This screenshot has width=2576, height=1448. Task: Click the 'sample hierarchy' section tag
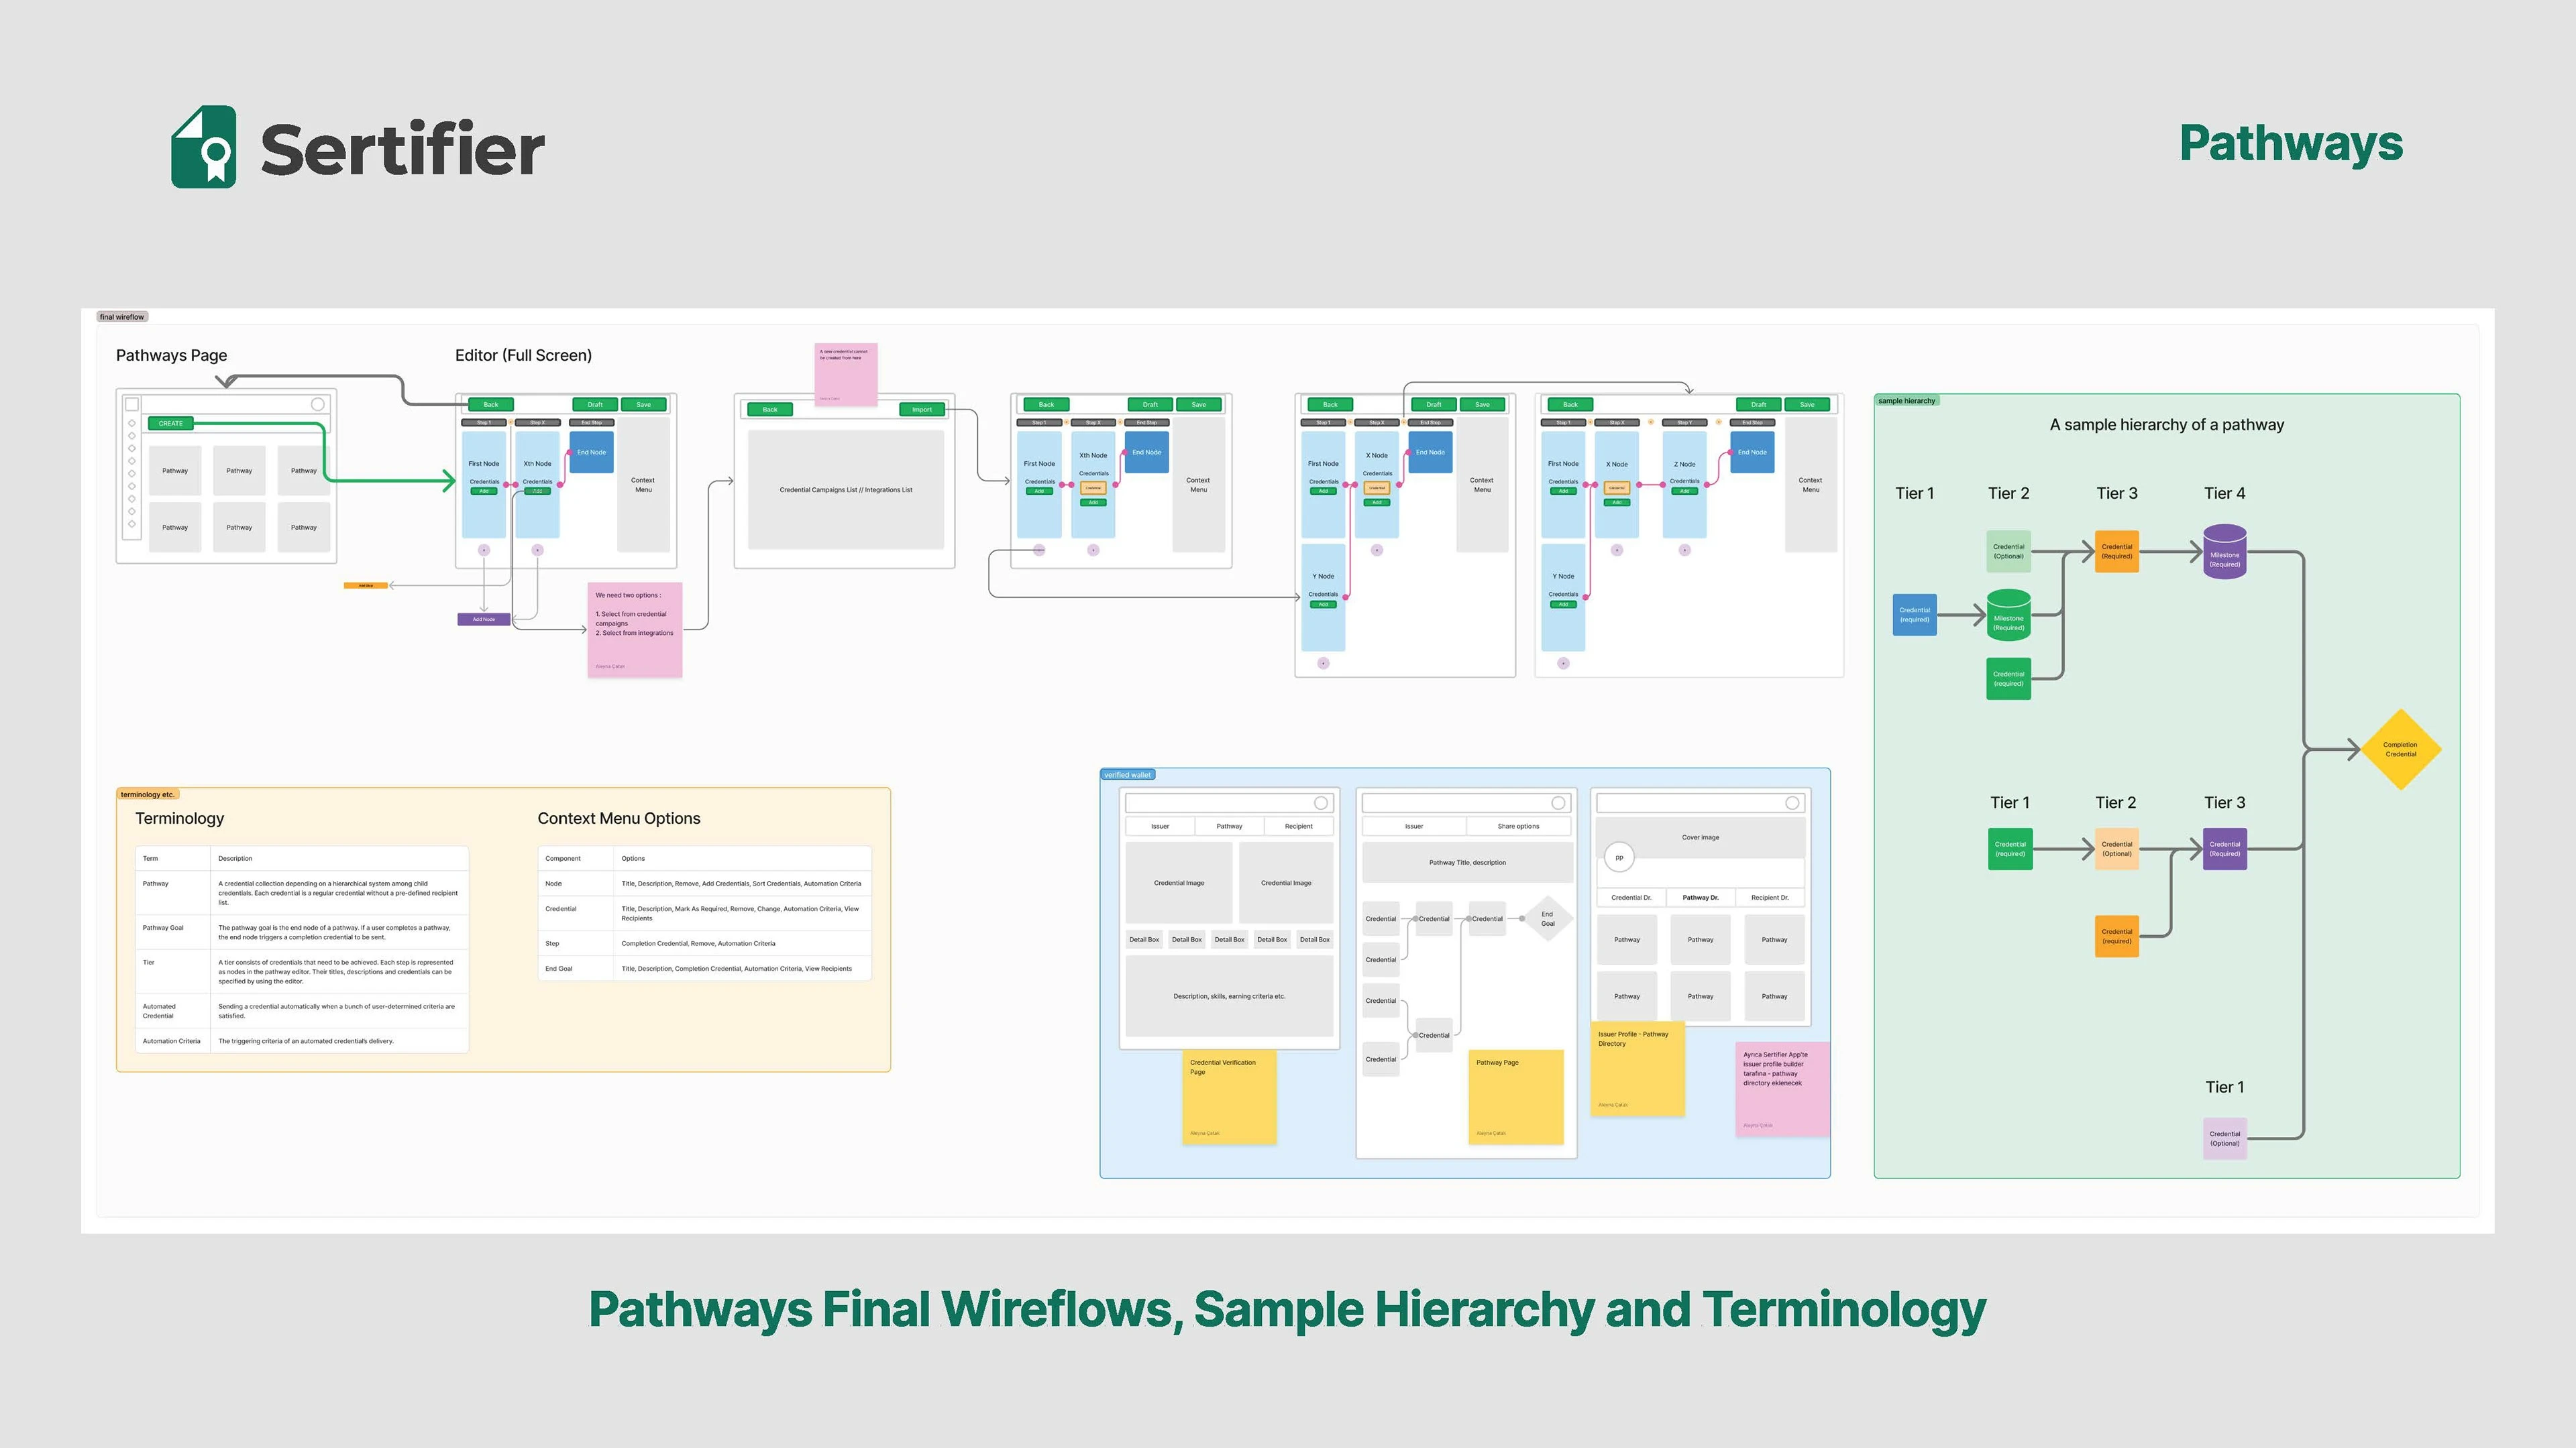click(x=1906, y=401)
